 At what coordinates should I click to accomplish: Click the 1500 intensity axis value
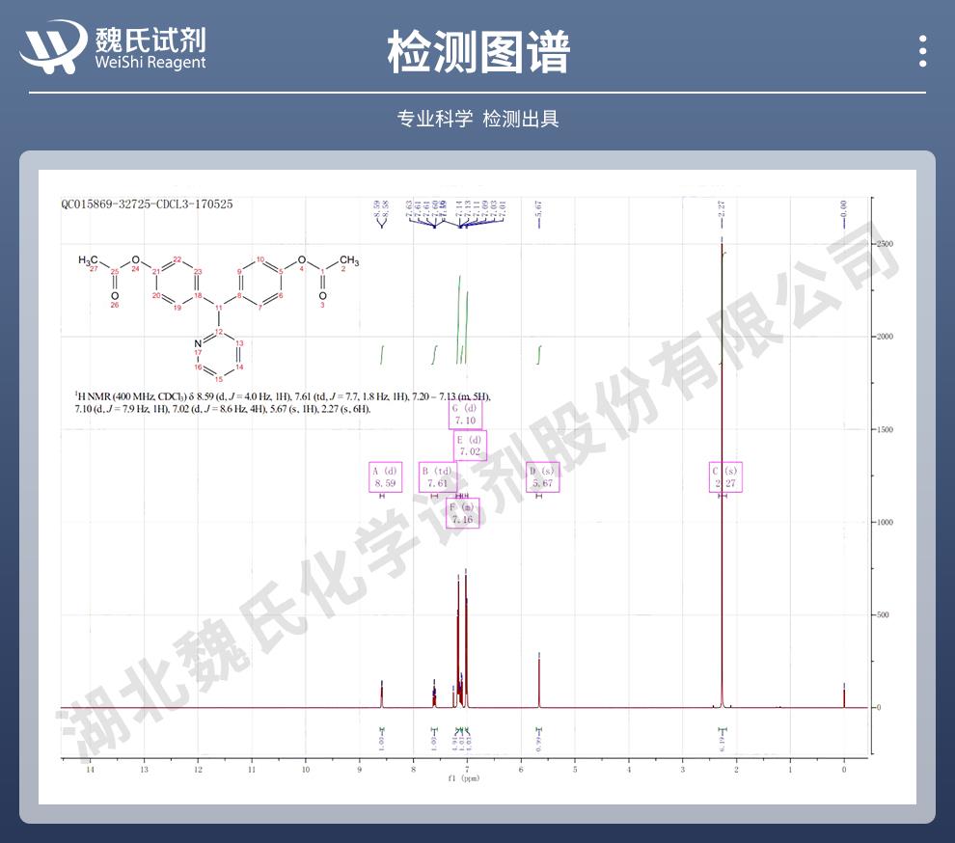[x=885, y=429]
